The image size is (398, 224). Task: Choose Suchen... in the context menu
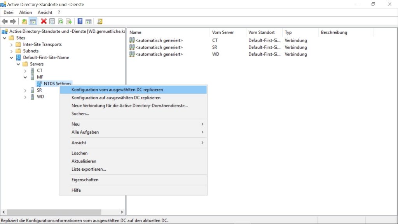click(x=133, y=114)
